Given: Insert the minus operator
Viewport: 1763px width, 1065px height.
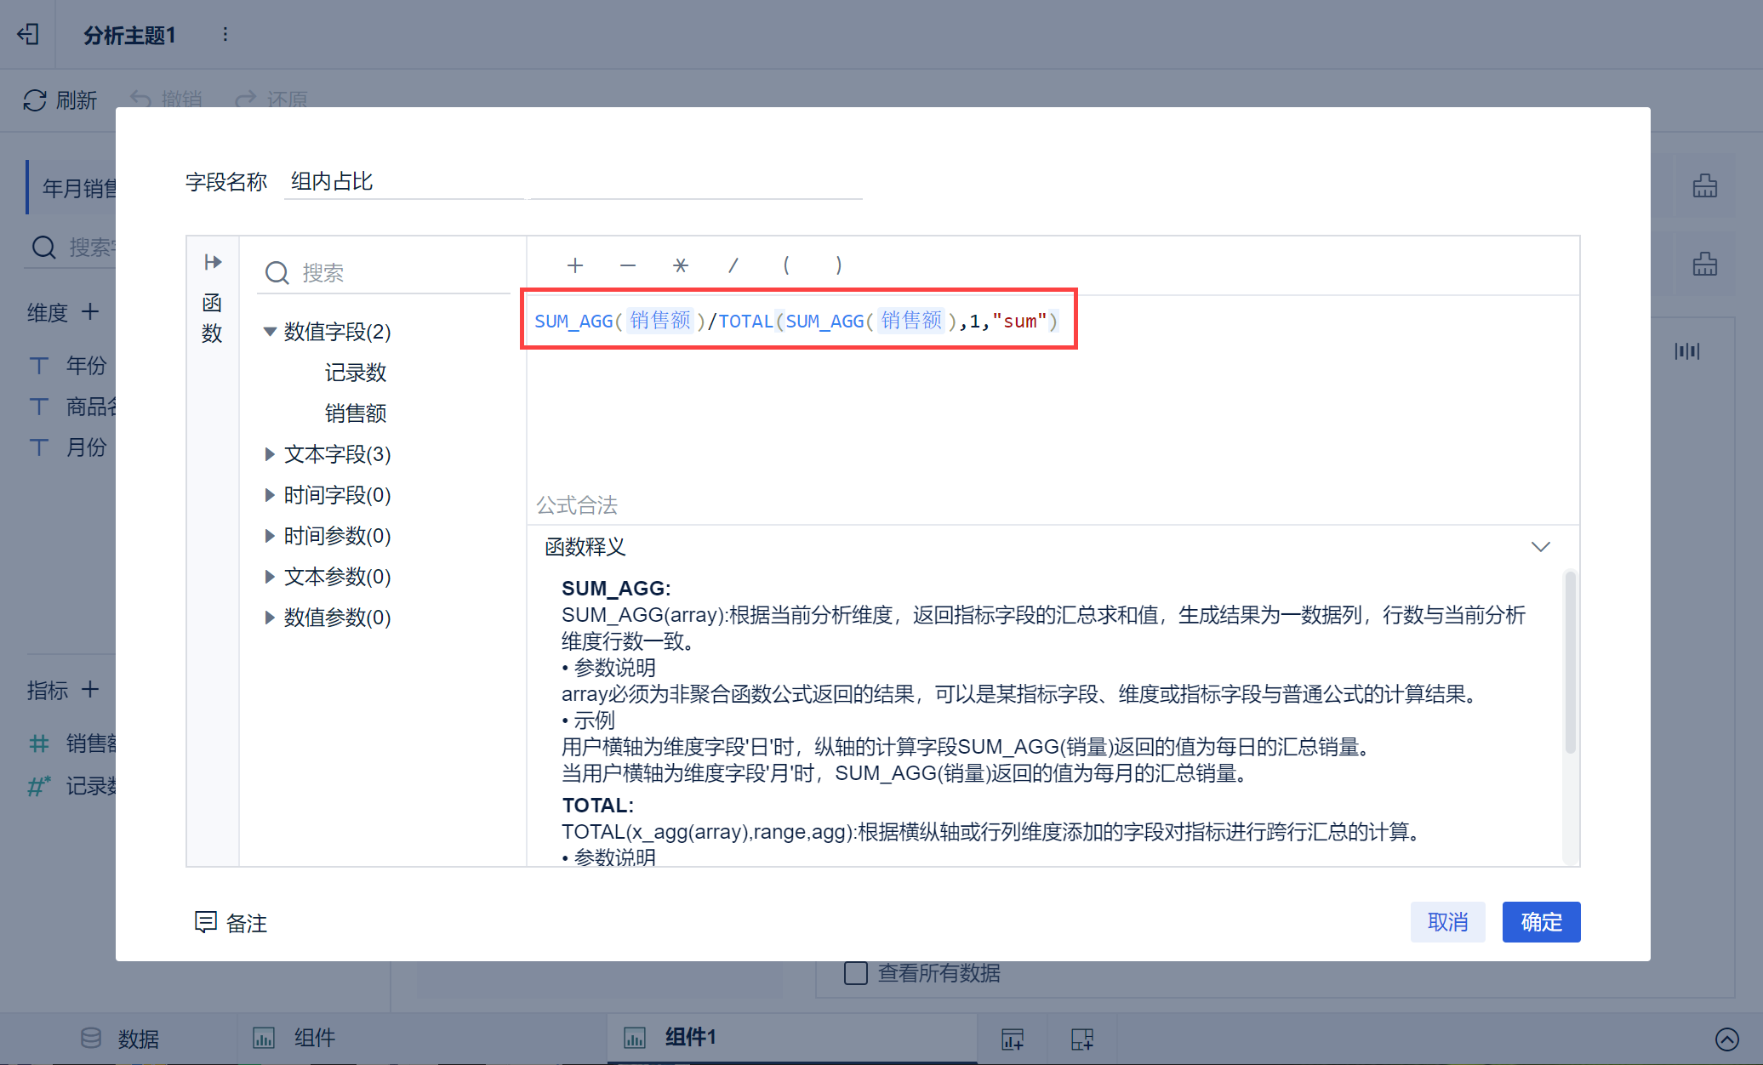Looking at the screenshot, I should coord(628,265).
